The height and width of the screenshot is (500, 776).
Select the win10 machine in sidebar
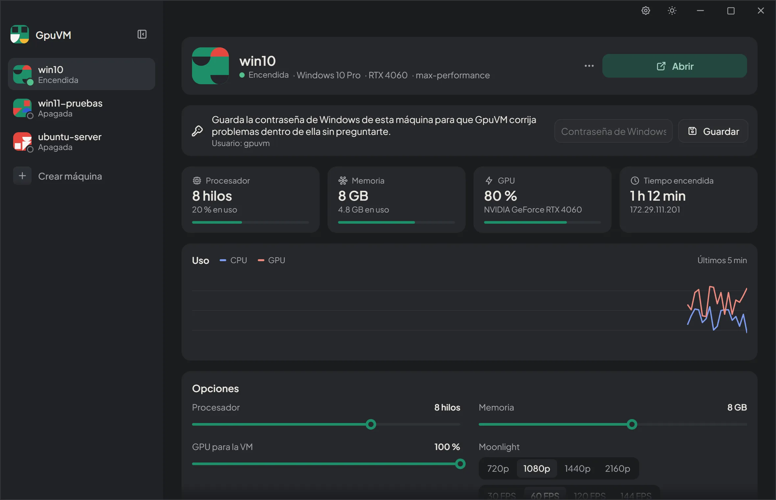coord(81,74)
